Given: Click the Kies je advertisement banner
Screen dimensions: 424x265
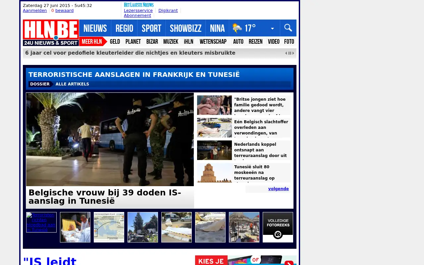Looking at the screenshot, I should pos(246,260).
